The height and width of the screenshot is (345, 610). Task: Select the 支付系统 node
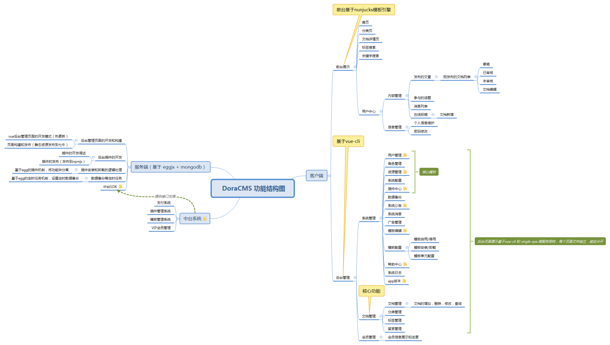pyautogui.click(x=164, y=203)
